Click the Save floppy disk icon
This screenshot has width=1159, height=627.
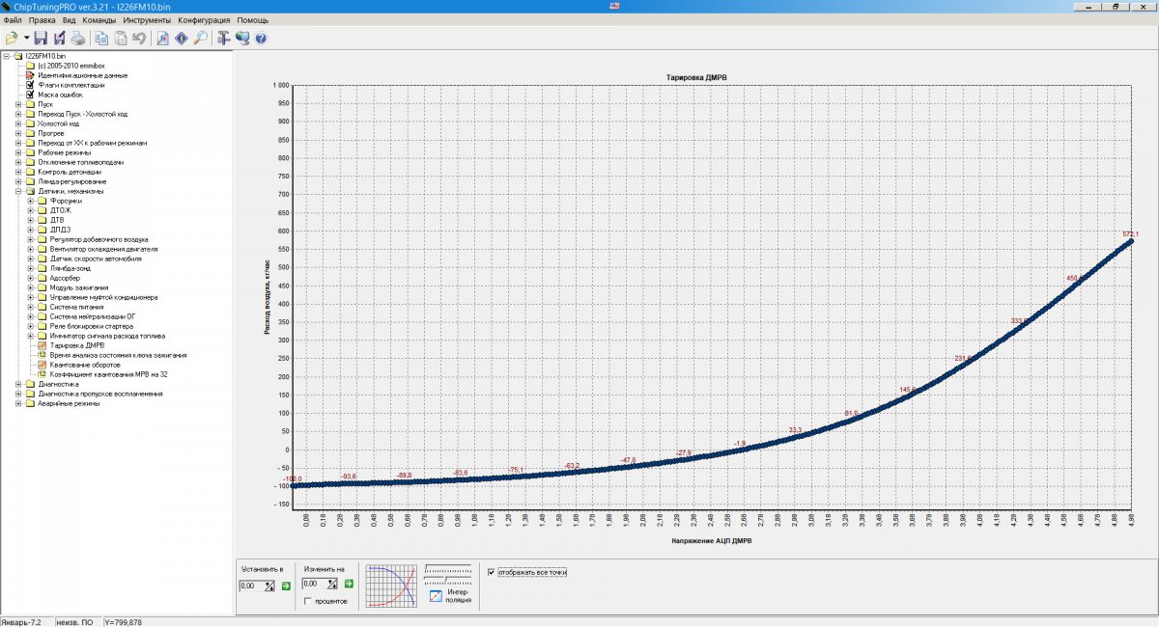click(41, 39)
